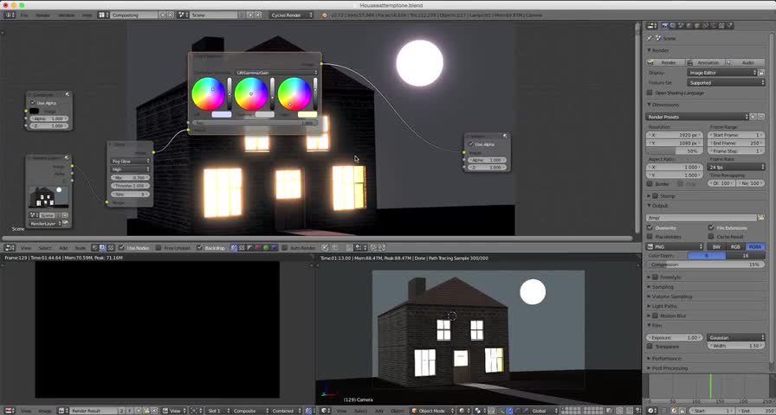Click the timeline green current frame marker

tap(711, 386)
